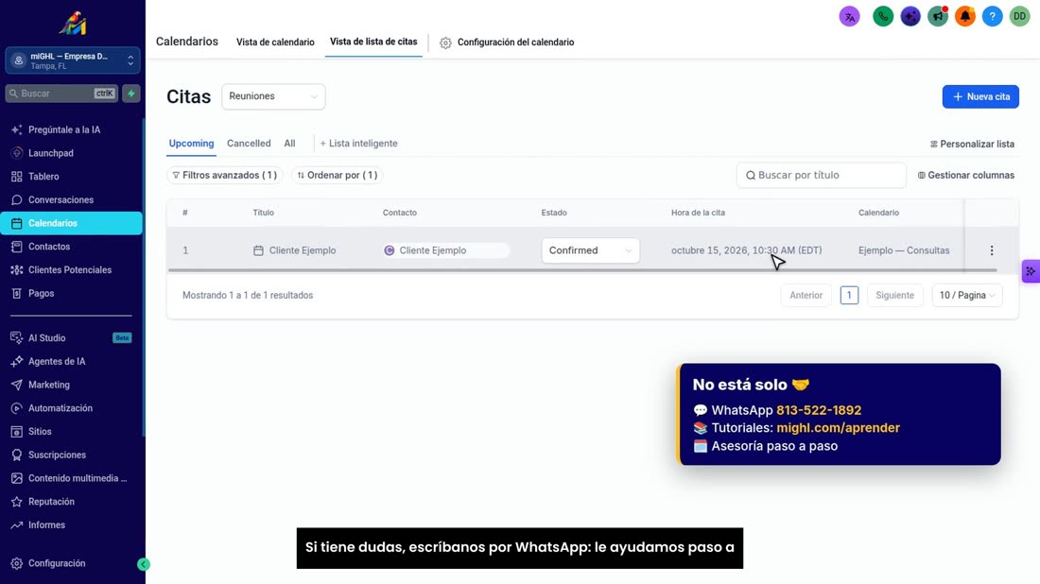Click the sidebar Buscar search box
Screen dimensions: 1040x584
point(61,94)
